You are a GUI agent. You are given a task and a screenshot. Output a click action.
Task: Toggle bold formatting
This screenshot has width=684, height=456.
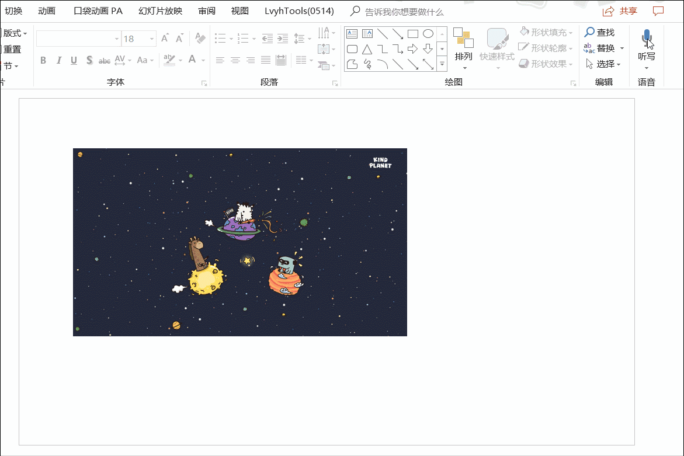pyautogui.click(x=43, y=60)
